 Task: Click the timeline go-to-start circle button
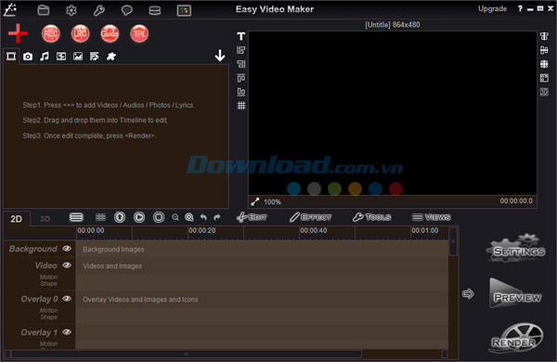[120, 217]
